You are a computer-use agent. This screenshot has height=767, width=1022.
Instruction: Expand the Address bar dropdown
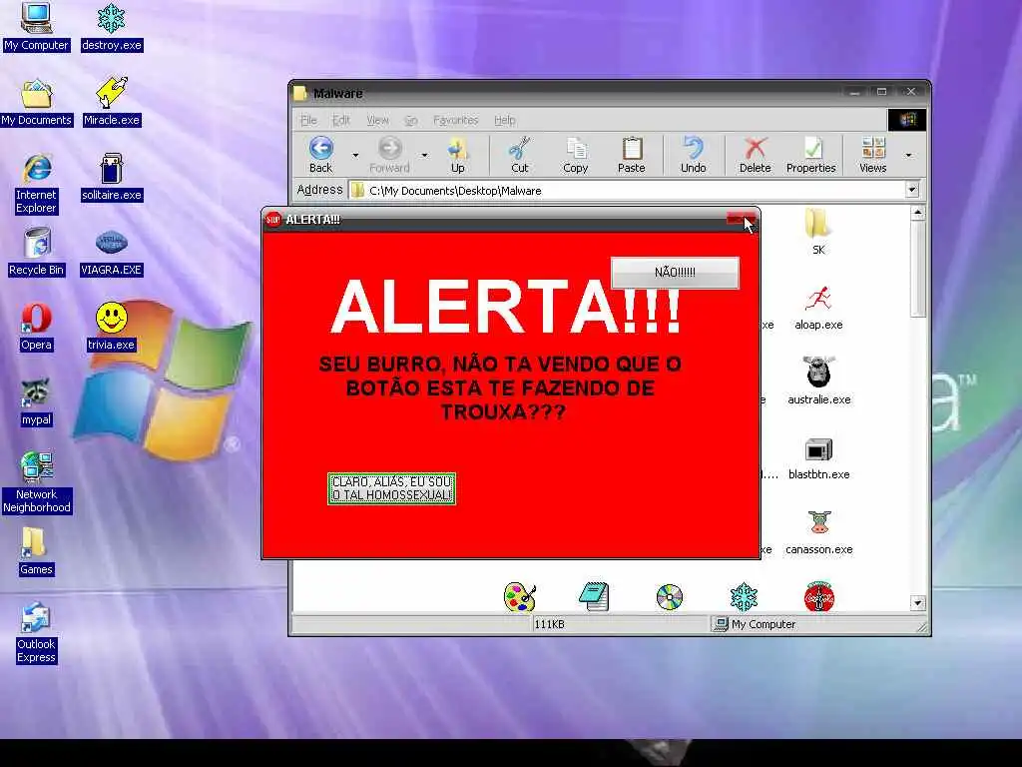click(912, 190)
